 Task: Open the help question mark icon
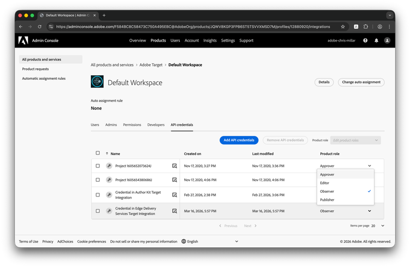pyautogui.click(x=365, y=40)
